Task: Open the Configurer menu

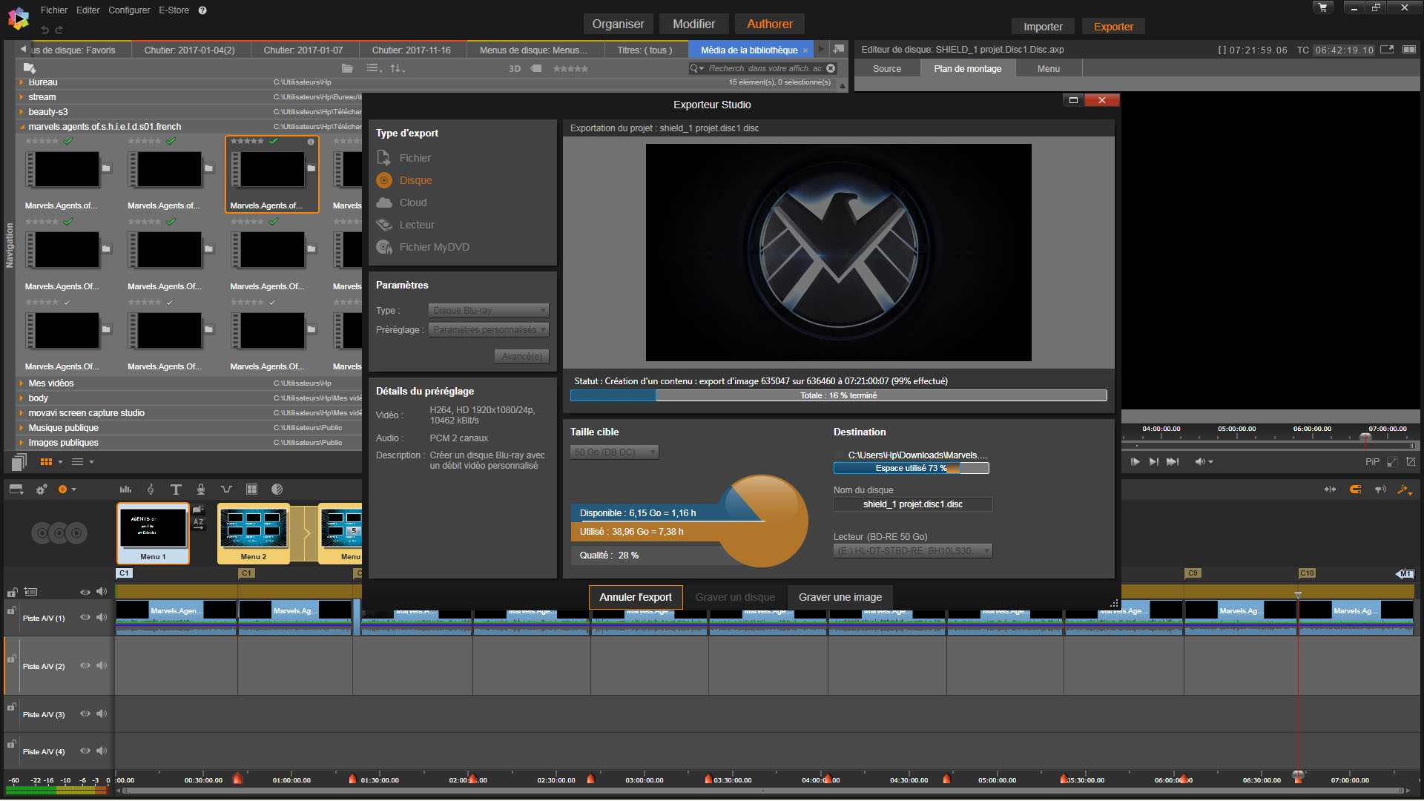Action: point(129,10)
